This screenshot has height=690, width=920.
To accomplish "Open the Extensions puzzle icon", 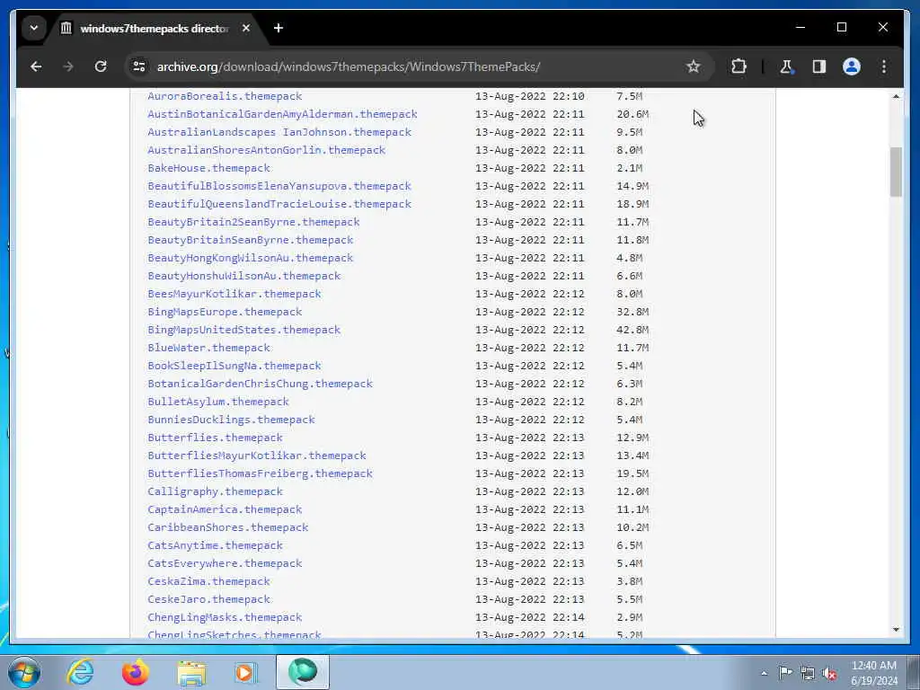I will click(x=739, y=66).
